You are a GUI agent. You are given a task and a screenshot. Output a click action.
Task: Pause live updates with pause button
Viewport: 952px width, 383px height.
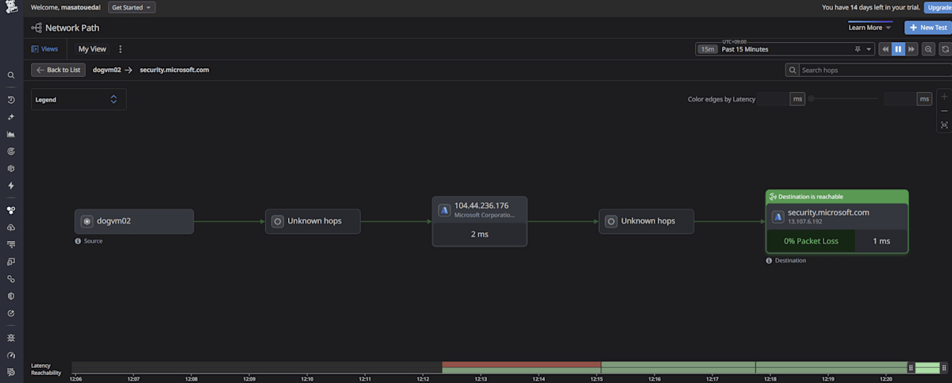[898, 49]
